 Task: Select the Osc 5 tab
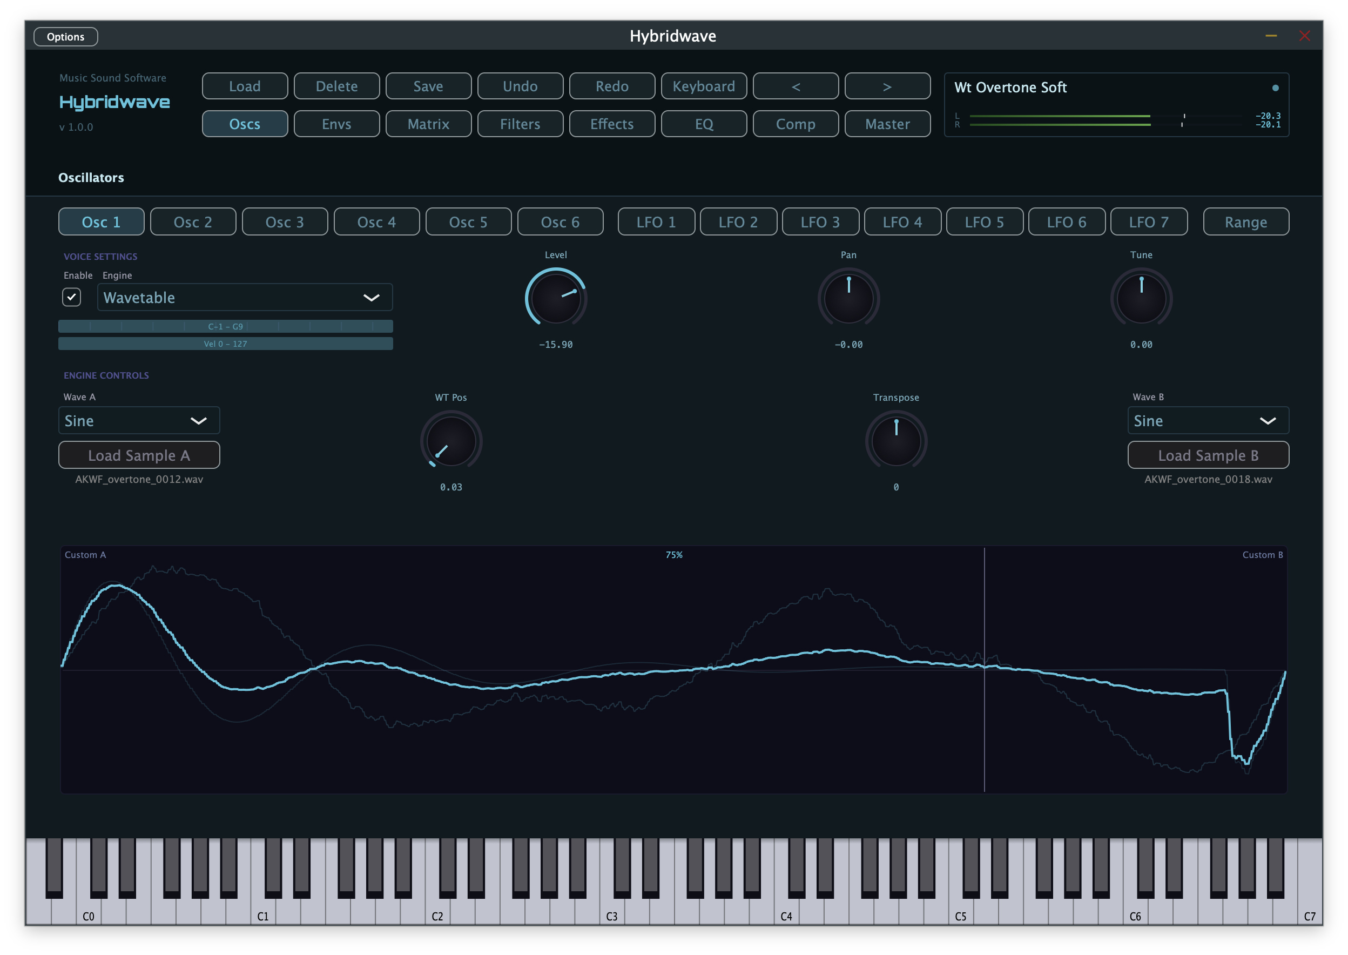[468, 221]
